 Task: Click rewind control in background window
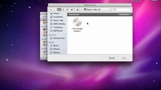pyautogui.click(x=43, y=57)
